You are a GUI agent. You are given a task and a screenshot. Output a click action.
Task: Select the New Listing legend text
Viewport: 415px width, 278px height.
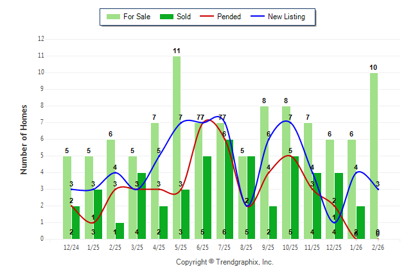287,17
